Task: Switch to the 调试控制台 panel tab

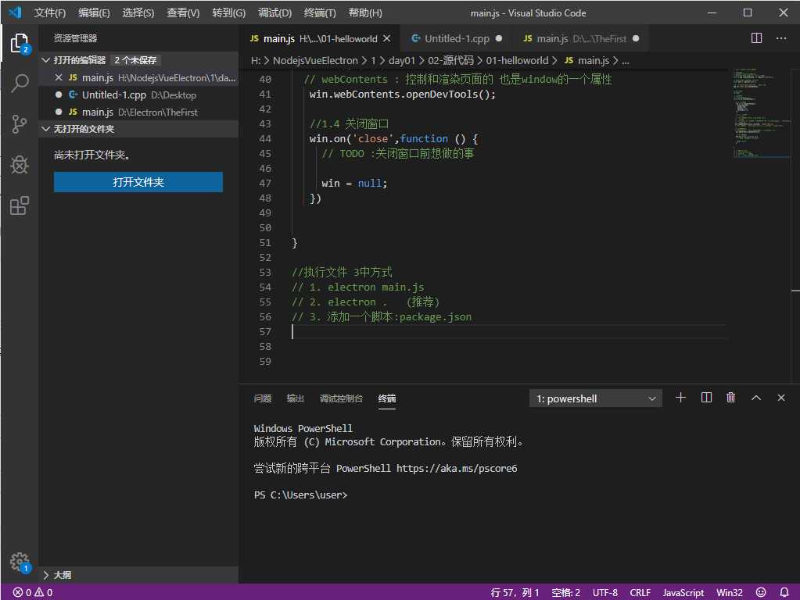Action: point(341,398)
